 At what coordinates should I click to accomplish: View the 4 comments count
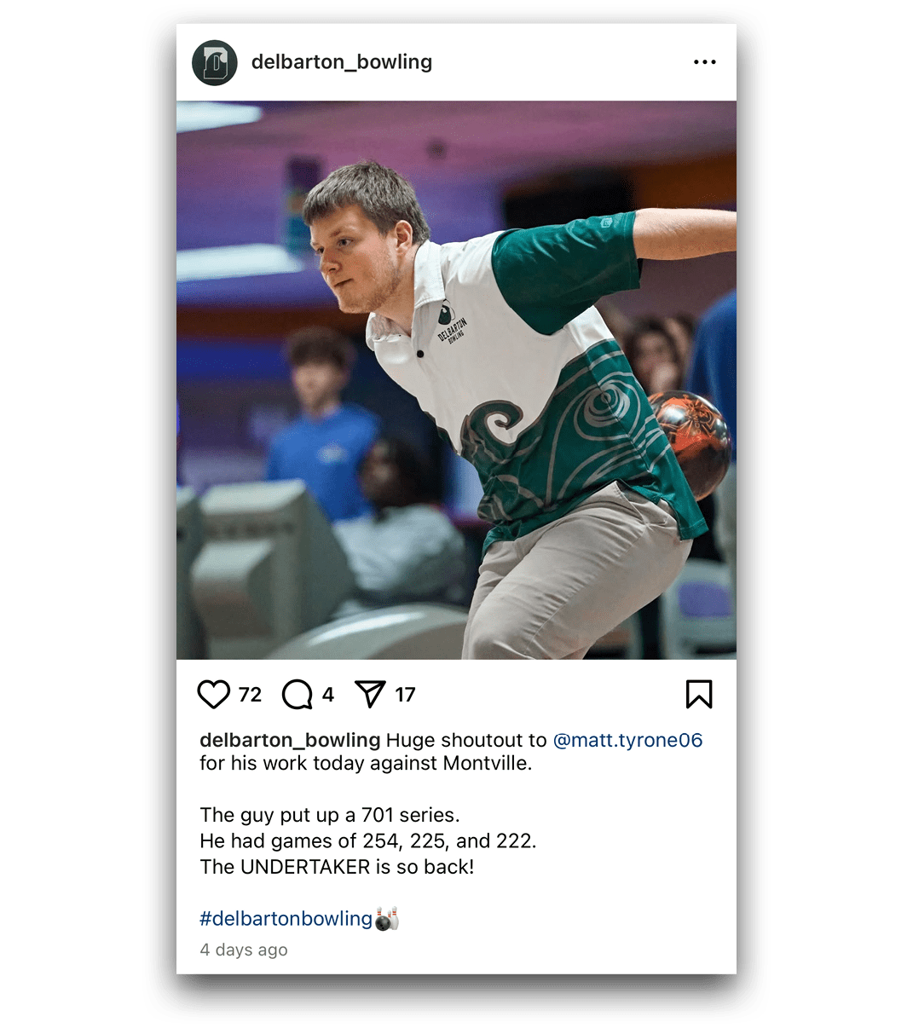[328, 695]
